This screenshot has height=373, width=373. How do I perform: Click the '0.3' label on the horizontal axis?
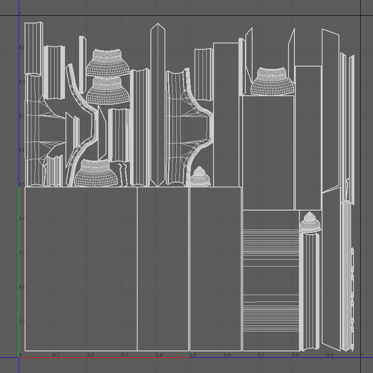124,355
